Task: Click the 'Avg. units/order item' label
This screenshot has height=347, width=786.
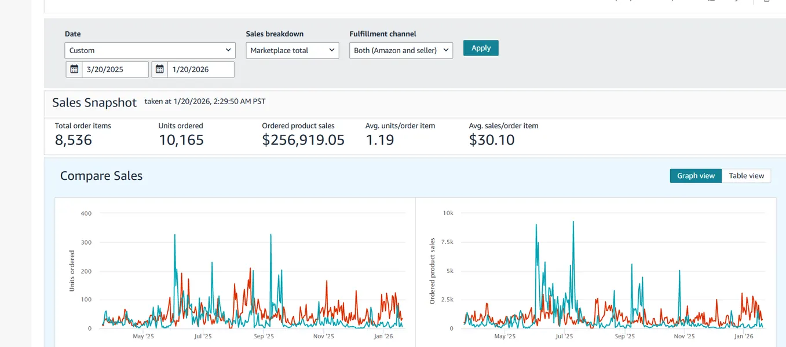Action: tap(400, 125)
